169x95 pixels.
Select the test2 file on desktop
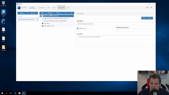3,39
